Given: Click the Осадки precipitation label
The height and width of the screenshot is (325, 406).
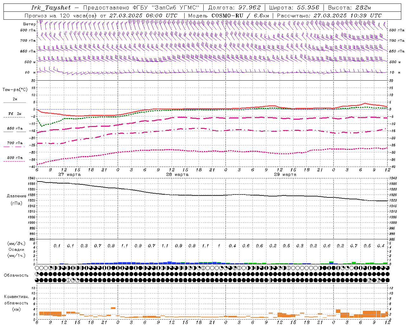Looking at the screenshot, I should coord(16,249).
